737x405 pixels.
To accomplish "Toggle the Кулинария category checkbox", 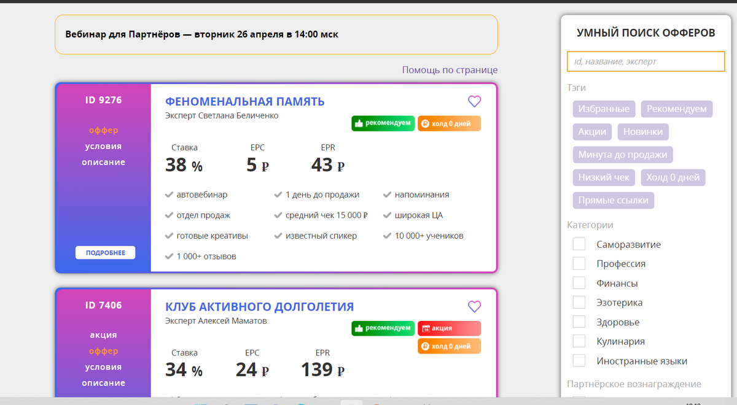I will point(579,341).
